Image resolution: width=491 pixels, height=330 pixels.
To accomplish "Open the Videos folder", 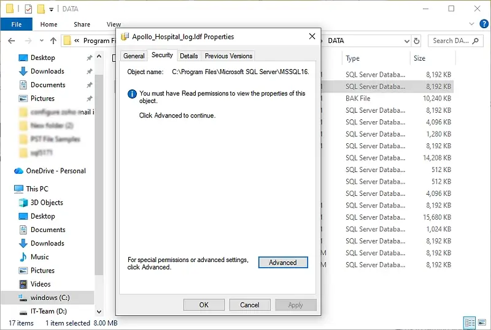I will pos(41,284).
